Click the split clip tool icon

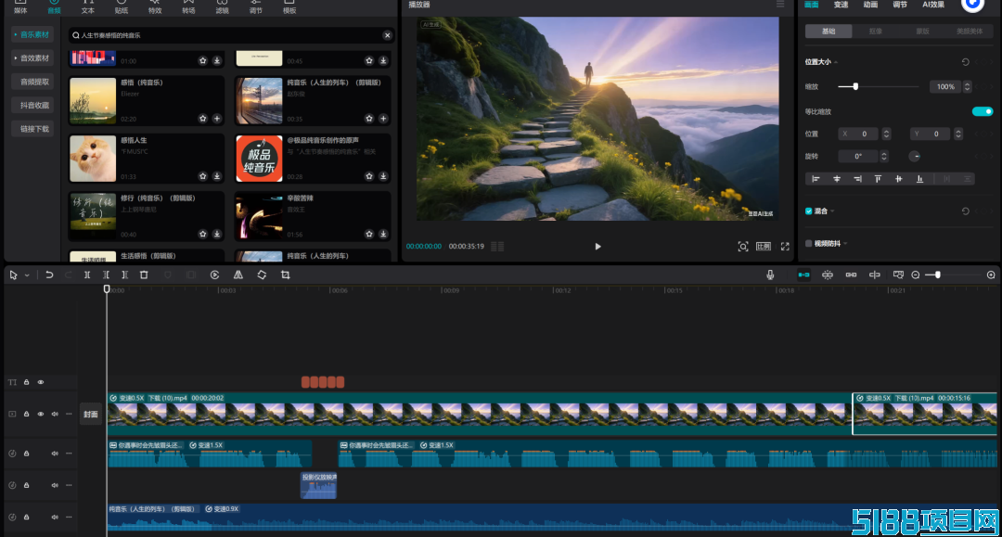(x=87, y=275)
